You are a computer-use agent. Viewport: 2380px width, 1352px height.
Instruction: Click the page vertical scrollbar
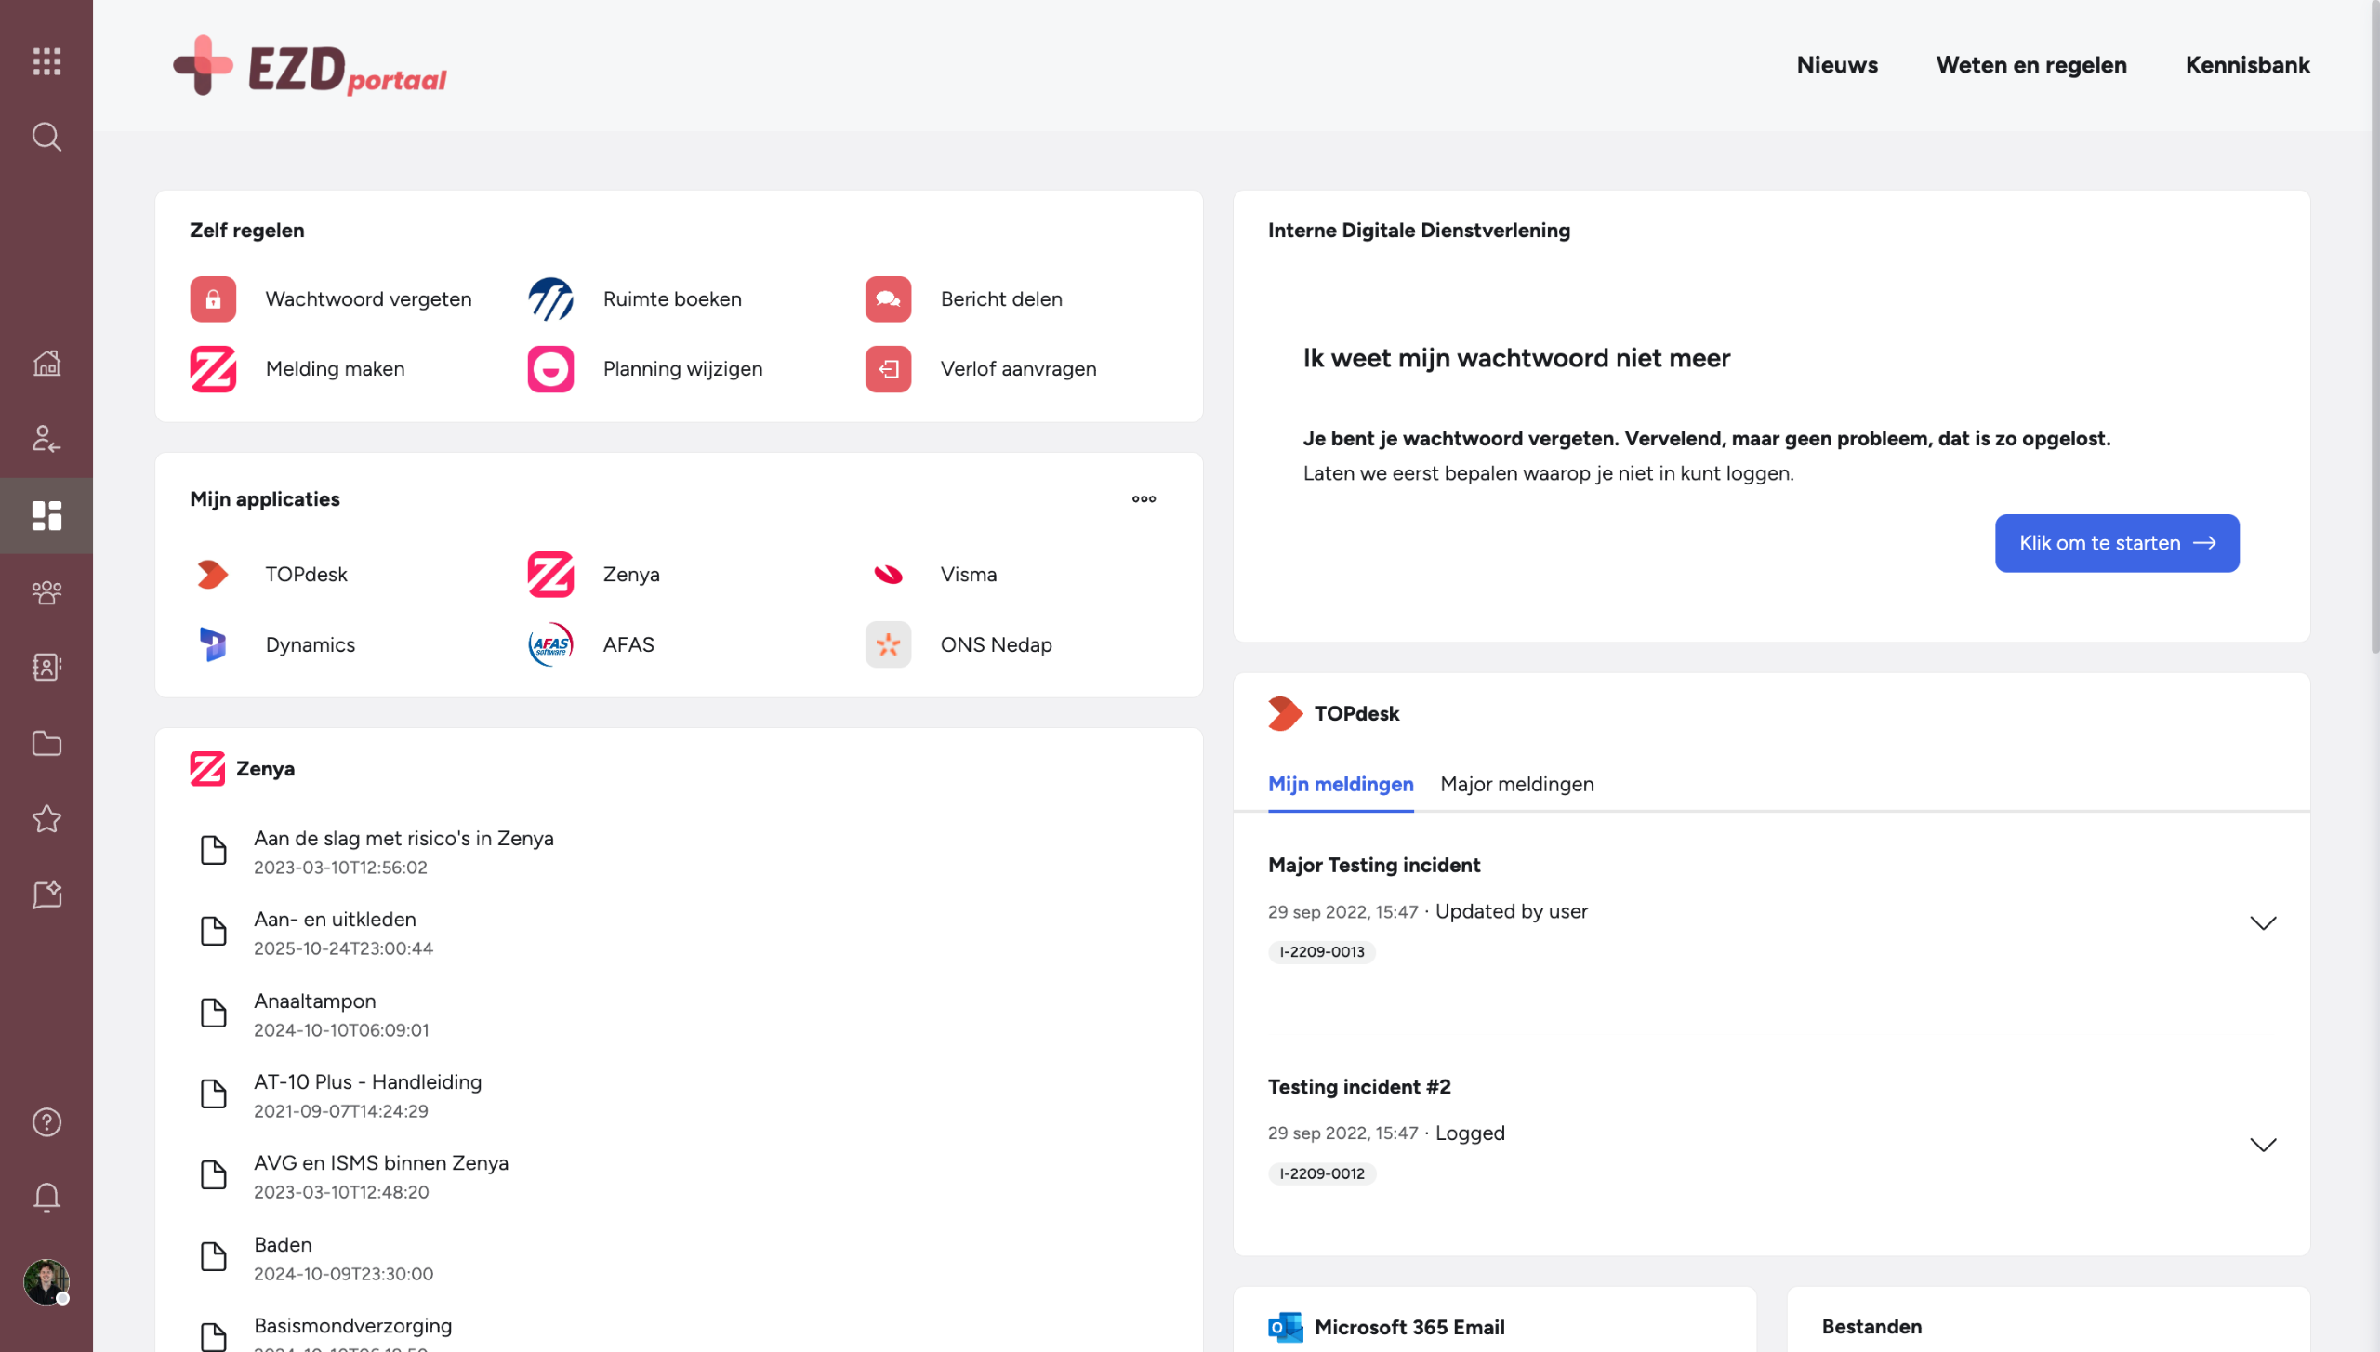click(x=2374, y=325)
